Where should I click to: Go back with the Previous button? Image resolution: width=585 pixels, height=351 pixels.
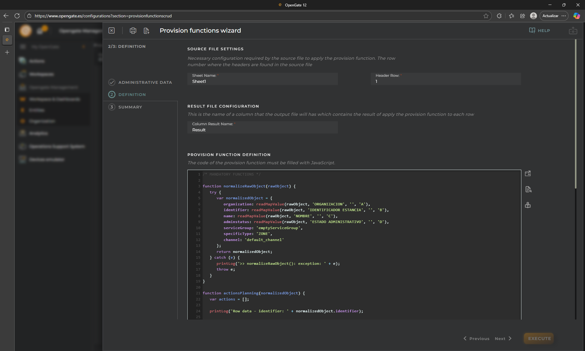click(x=477, y=339)
